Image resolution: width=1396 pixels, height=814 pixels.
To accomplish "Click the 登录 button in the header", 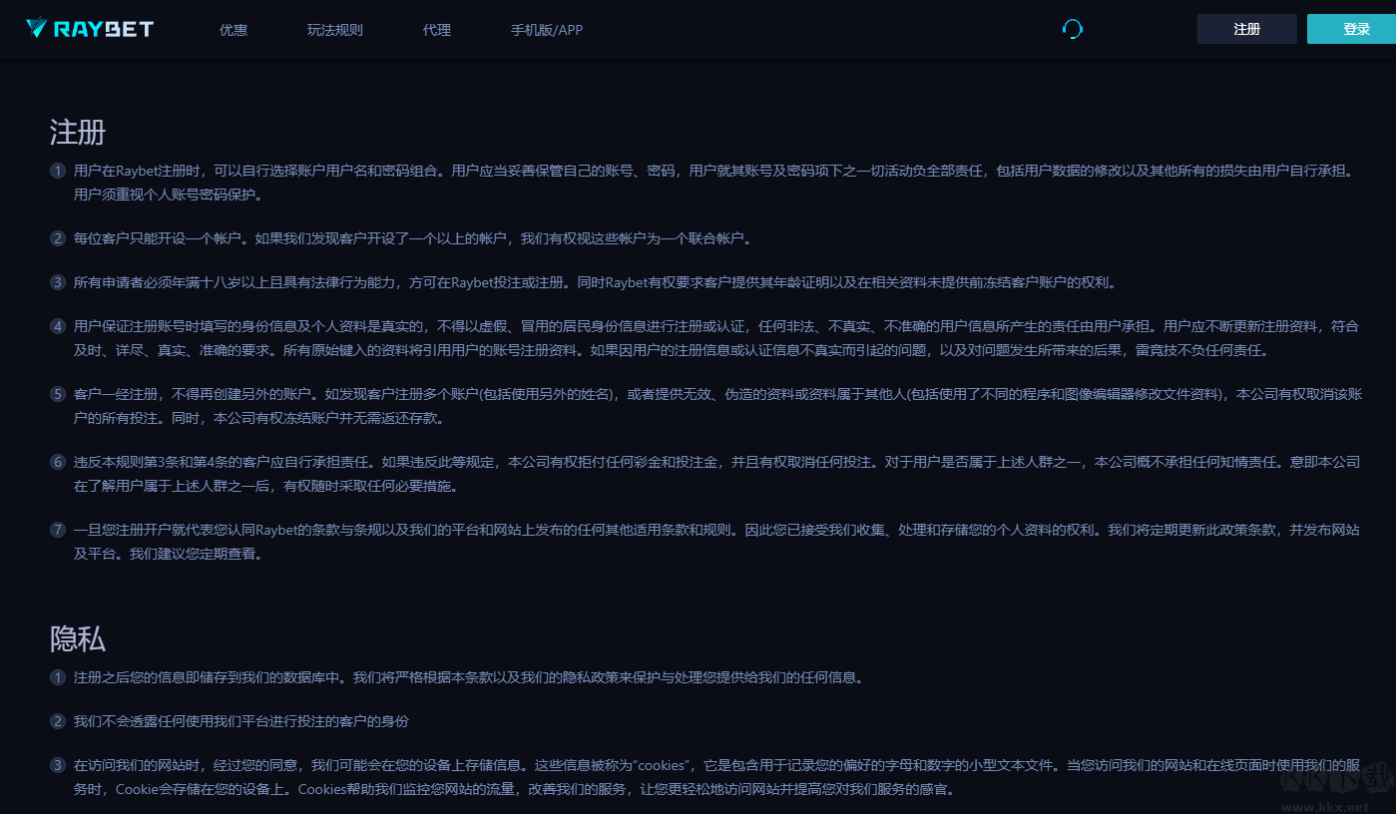I will [1352, 29].
